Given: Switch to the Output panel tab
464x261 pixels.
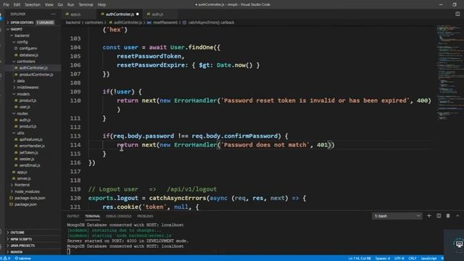Looking at the screenshot, I should pyautogui.click(x=72, y=216).
